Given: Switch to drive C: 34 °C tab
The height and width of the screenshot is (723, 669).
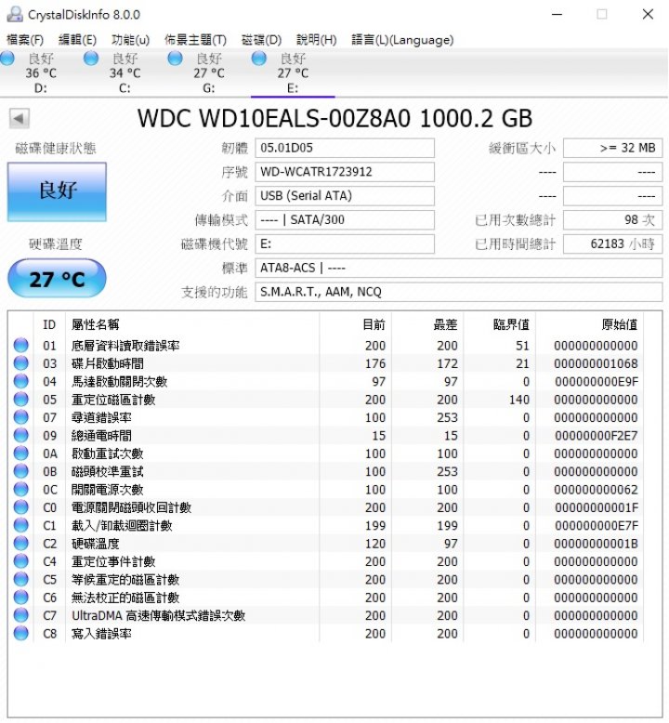Looking at the screenshot, I should point(125,72).
